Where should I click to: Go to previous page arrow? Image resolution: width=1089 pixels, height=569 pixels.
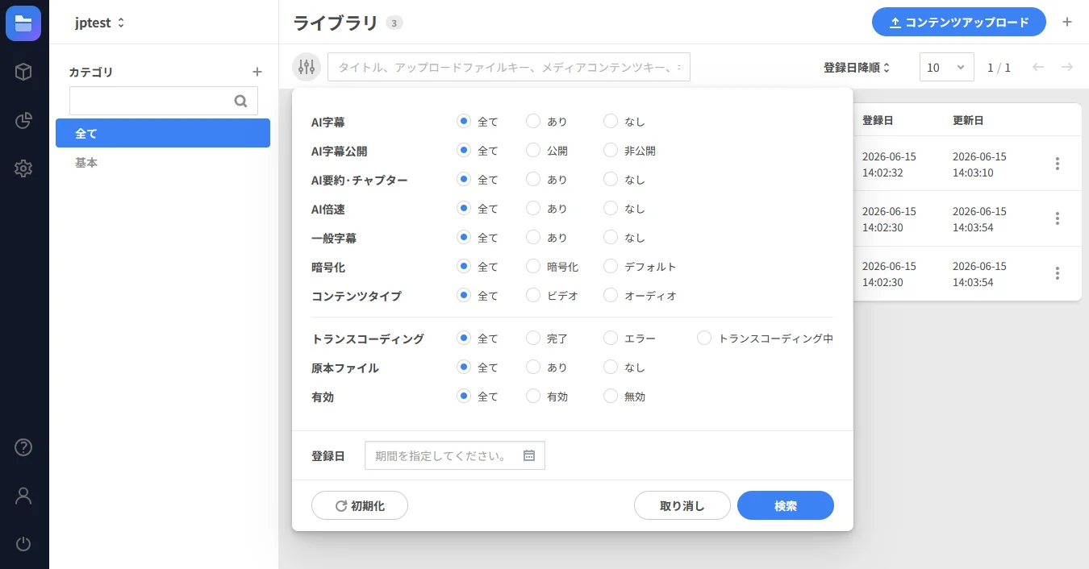(1038, 67)
